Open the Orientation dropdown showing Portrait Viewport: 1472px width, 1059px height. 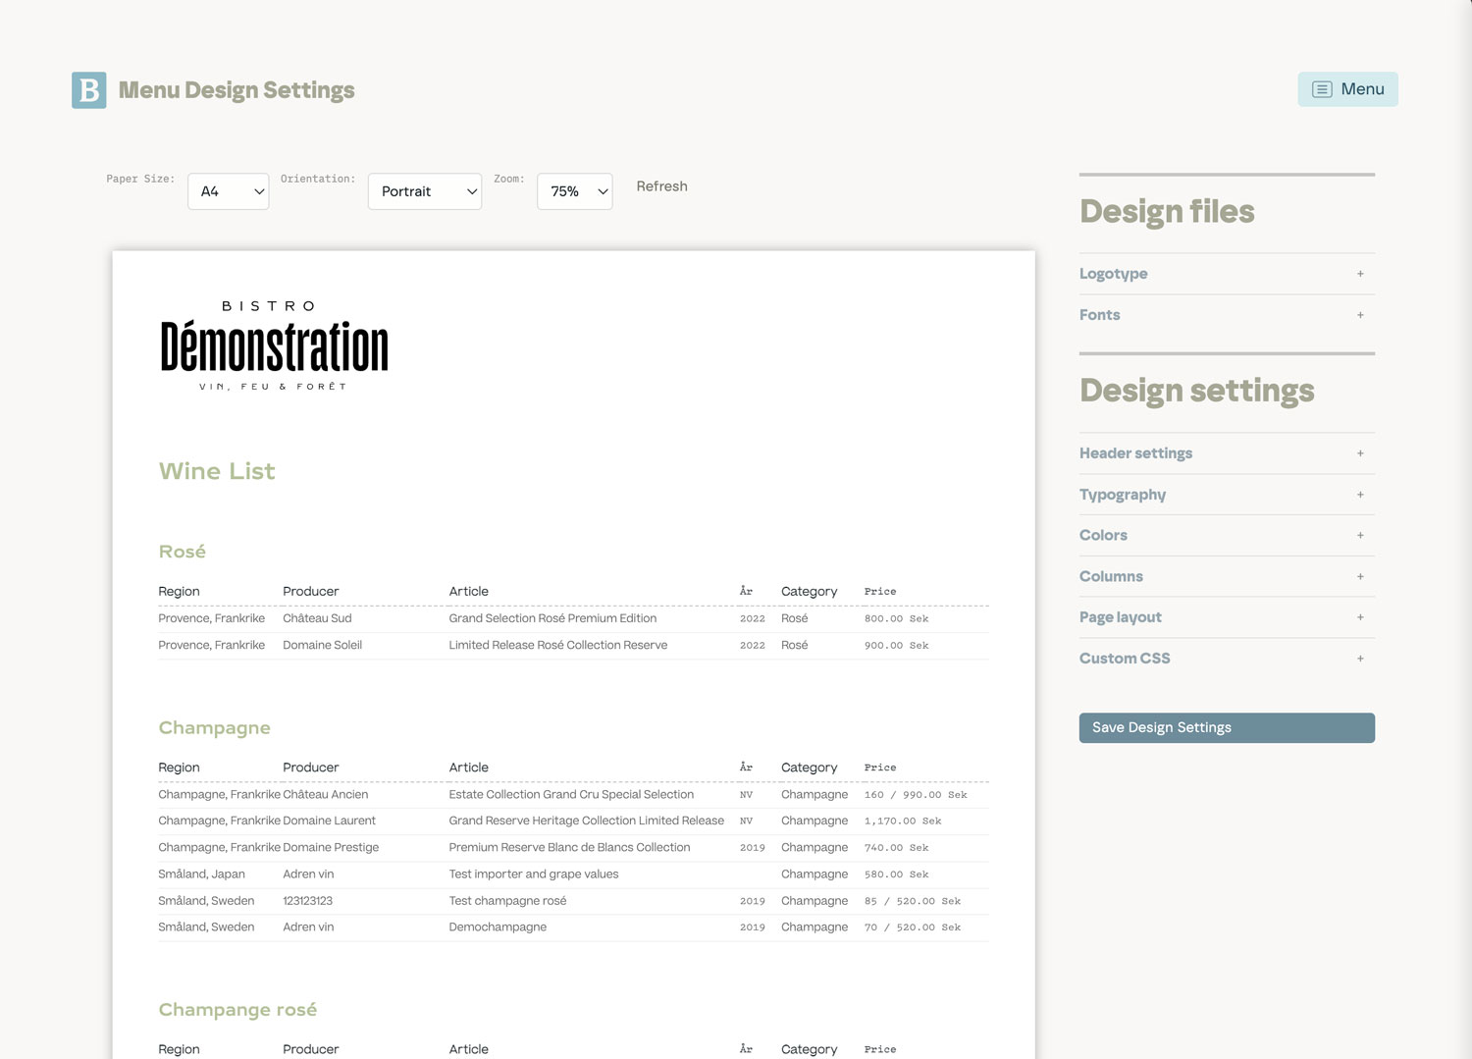(x=425, y=191)
